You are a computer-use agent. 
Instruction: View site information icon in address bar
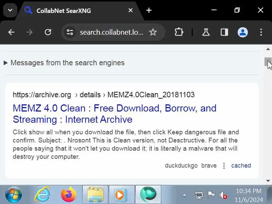(70, 32)
